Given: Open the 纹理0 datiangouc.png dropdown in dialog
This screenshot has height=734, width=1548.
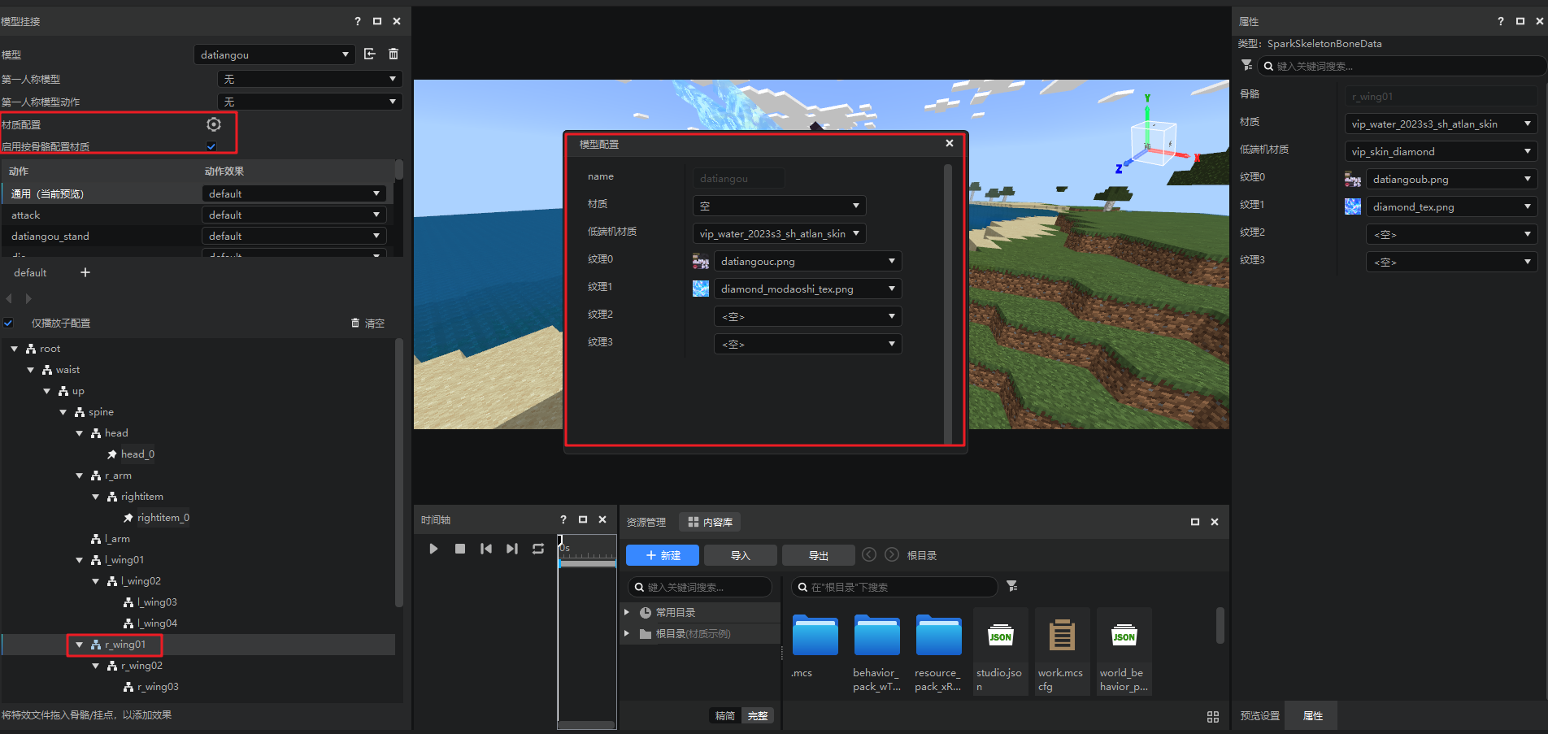Looking at the screenshot, I should coord(807,261).
